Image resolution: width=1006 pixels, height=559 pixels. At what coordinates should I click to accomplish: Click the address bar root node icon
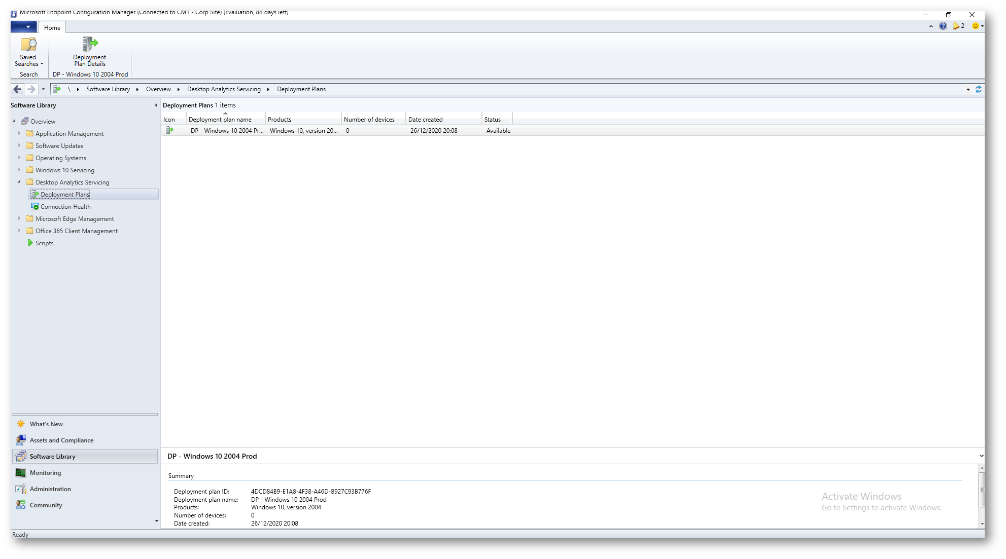click(57, 89)
